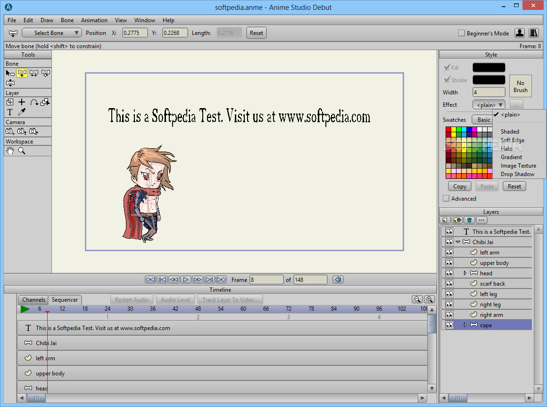Open the Draw menu

coord(47,20)
